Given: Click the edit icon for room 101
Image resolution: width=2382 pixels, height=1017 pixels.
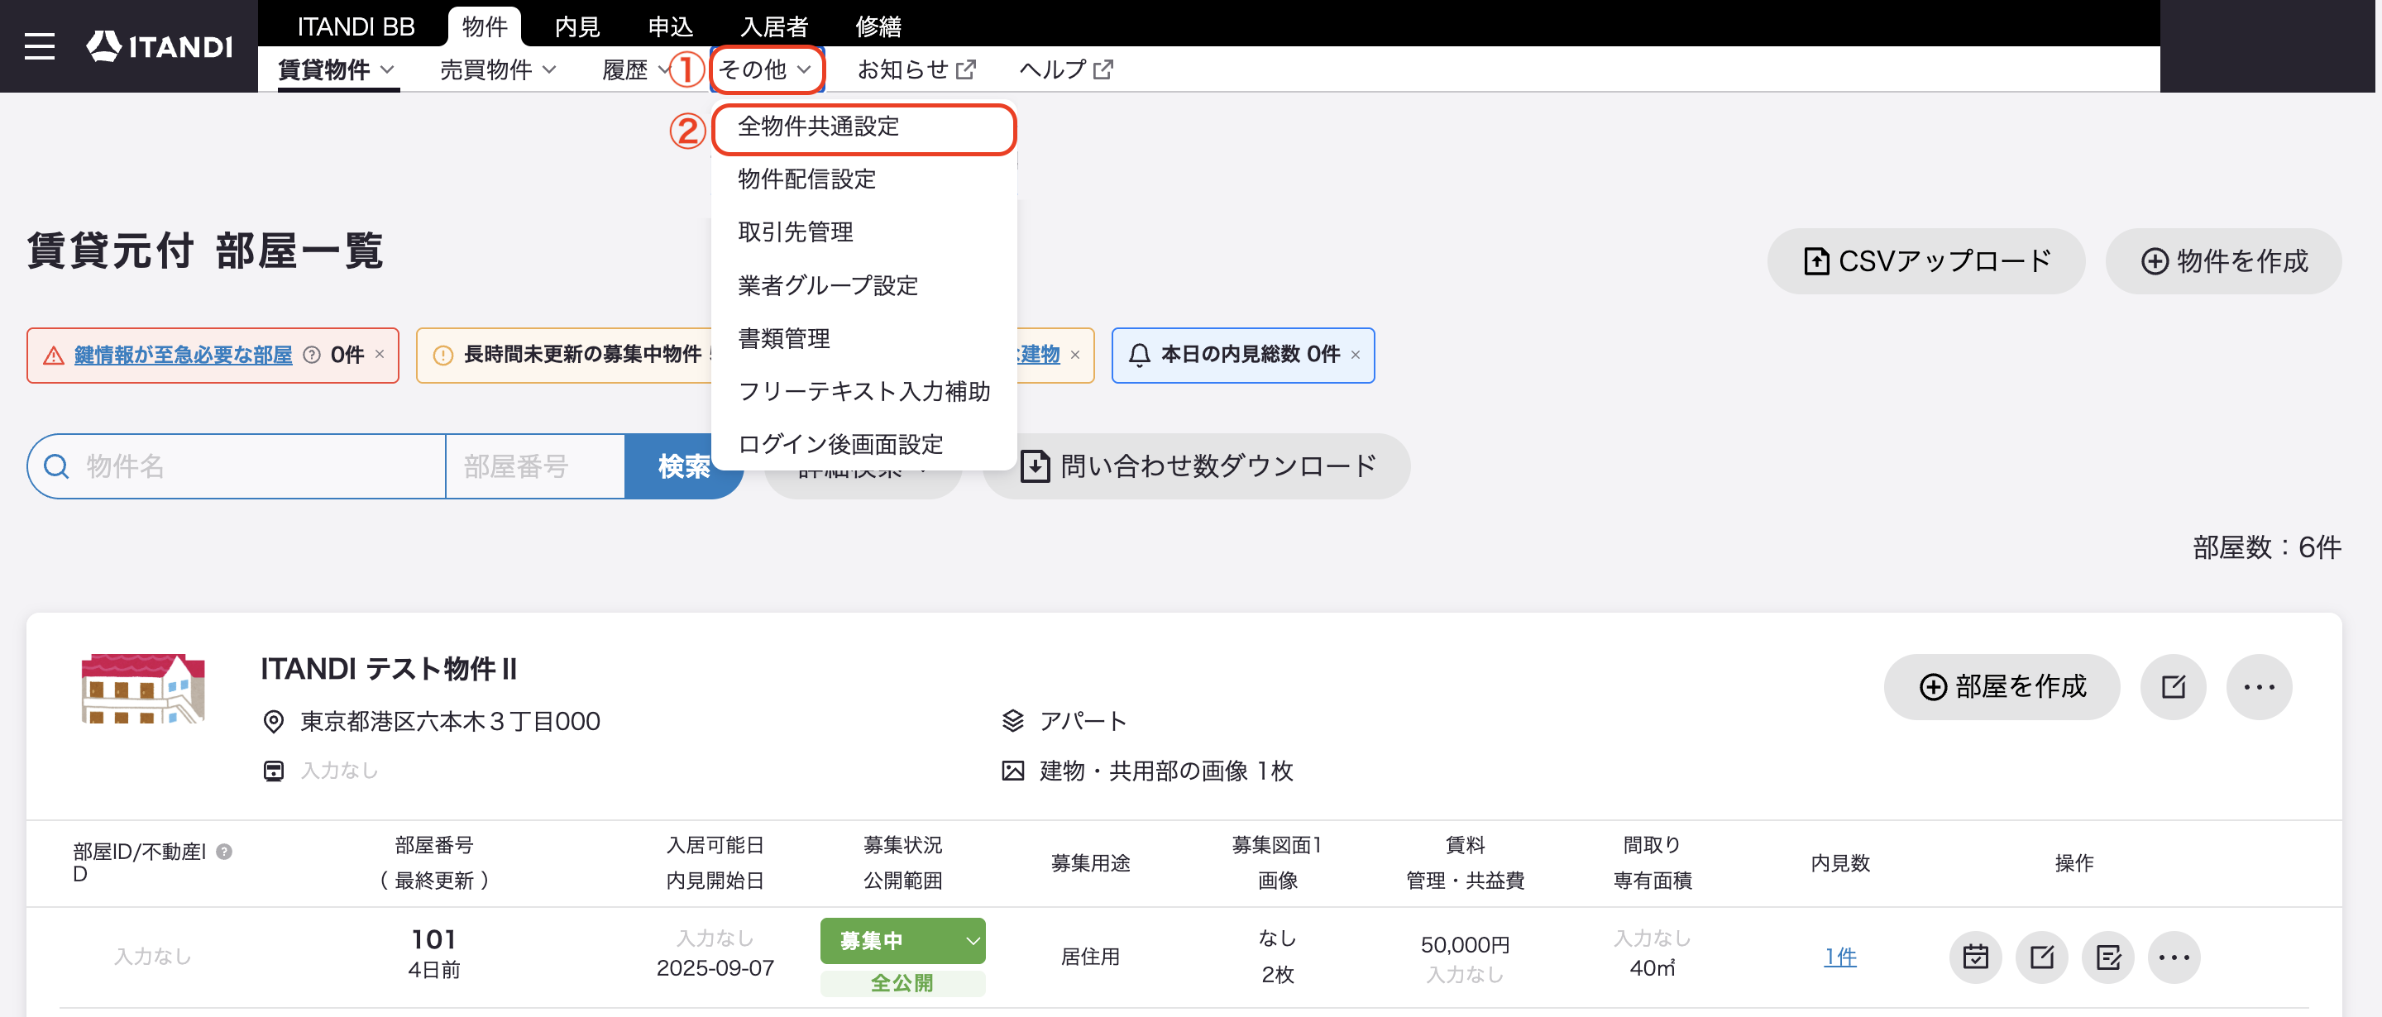Looking at the screenshot, I should click(2042, 957).
